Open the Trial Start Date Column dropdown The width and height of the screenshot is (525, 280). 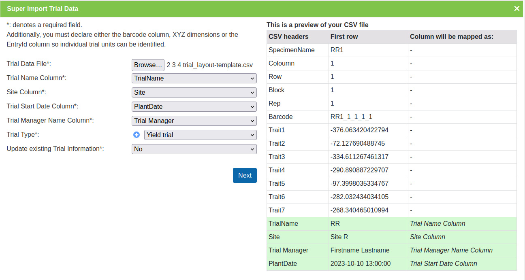pos(194,106)
